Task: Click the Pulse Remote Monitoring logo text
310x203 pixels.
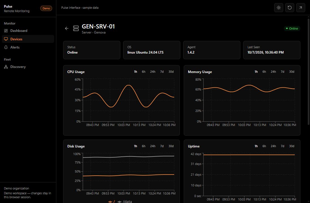Action: pos(17,8)
